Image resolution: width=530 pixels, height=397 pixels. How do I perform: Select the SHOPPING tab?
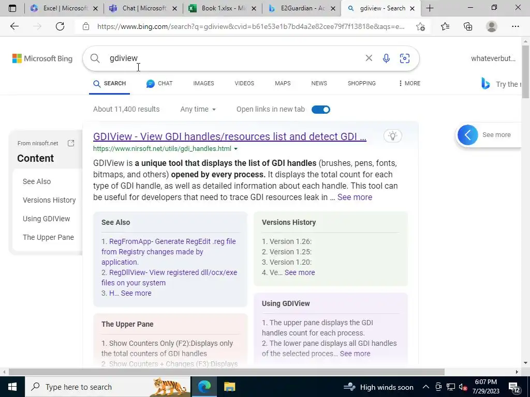(x=362, y=83)
